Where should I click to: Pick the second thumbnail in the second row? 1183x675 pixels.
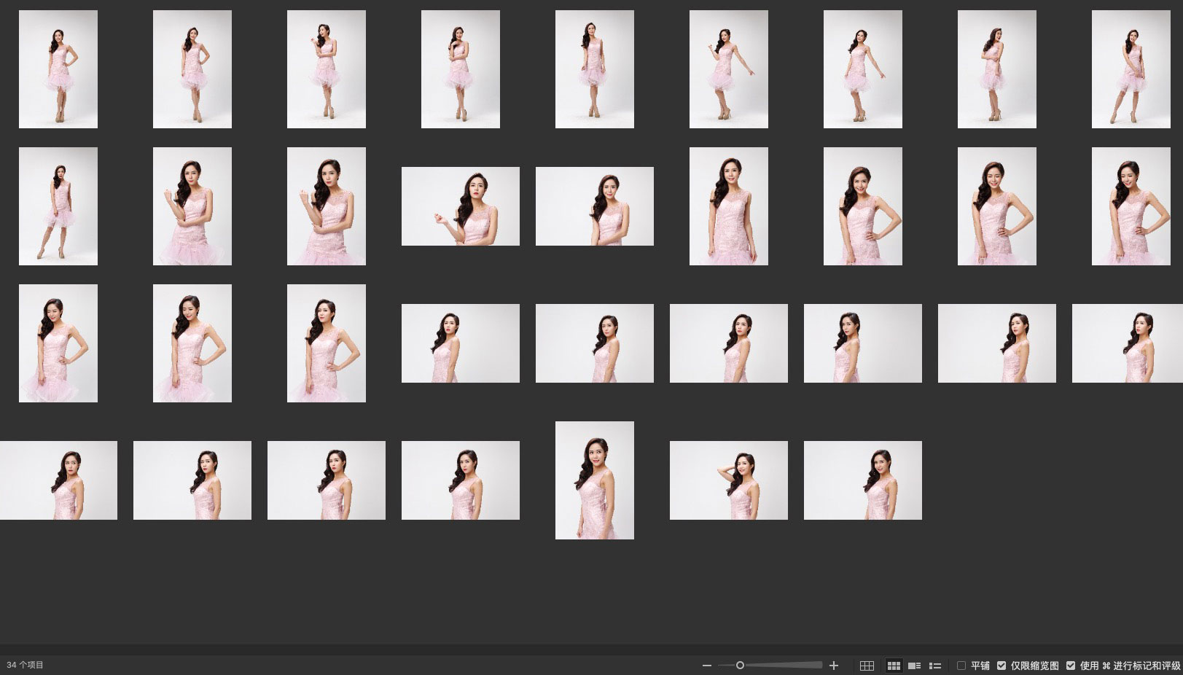pos(192,206)
